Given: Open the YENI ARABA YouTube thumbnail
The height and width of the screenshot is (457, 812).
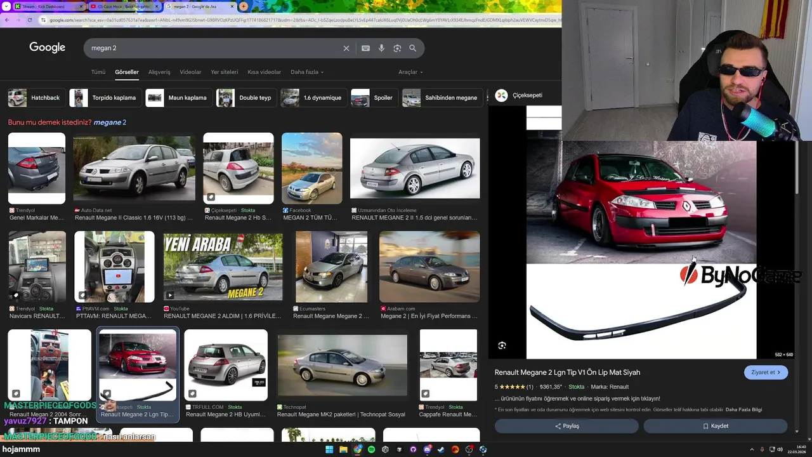Looking at the screenshot, I should point(223,267).
